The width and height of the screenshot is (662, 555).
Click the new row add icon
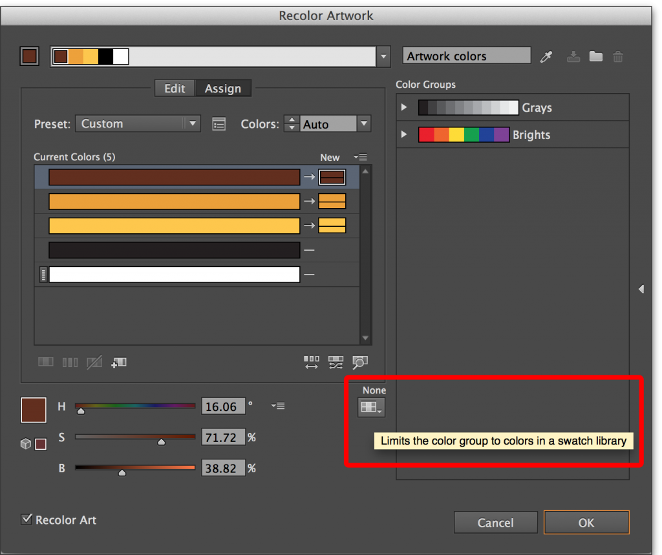(119, 362)
